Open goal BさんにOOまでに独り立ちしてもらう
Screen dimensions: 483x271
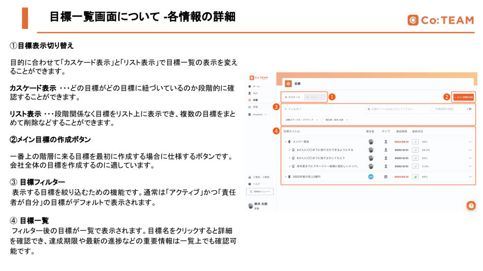click(321, 158)
